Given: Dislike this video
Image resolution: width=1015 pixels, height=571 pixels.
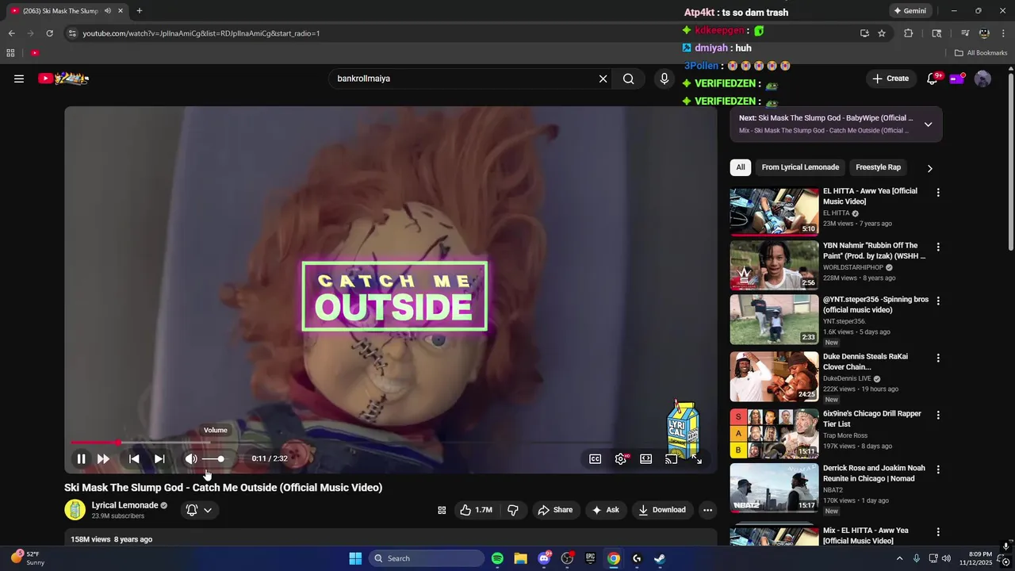Looking at the screenshot, I should pos(513,510).
